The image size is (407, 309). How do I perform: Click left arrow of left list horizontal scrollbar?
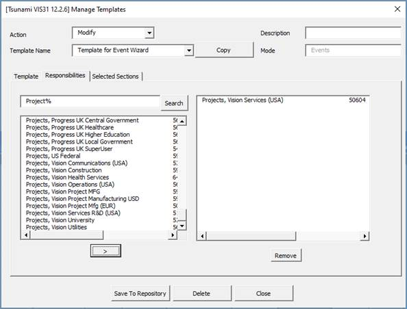(26, 235)
